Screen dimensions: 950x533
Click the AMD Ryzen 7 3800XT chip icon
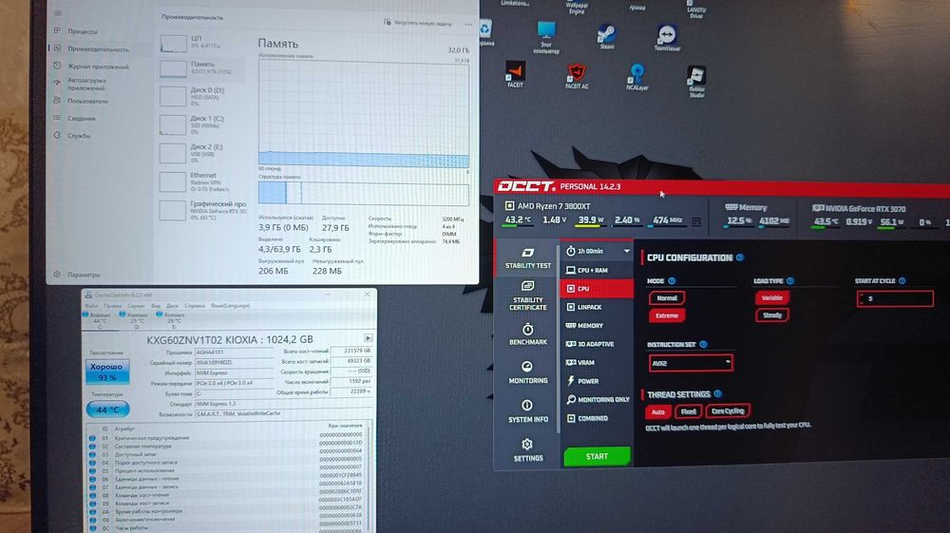tap(509, 206)
